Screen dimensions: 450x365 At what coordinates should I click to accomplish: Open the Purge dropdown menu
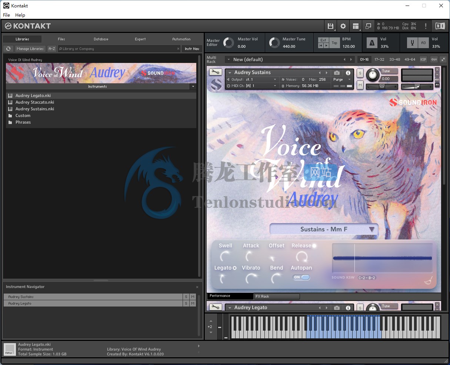pyautogui.click(x=341, y=80)
